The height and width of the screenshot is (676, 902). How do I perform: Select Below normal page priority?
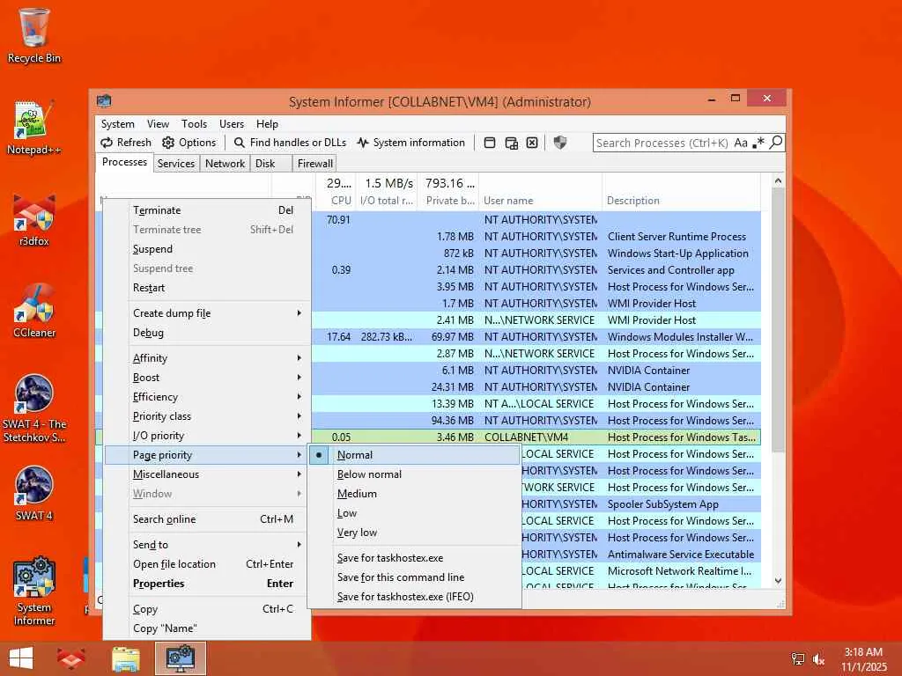pos(414,474)
